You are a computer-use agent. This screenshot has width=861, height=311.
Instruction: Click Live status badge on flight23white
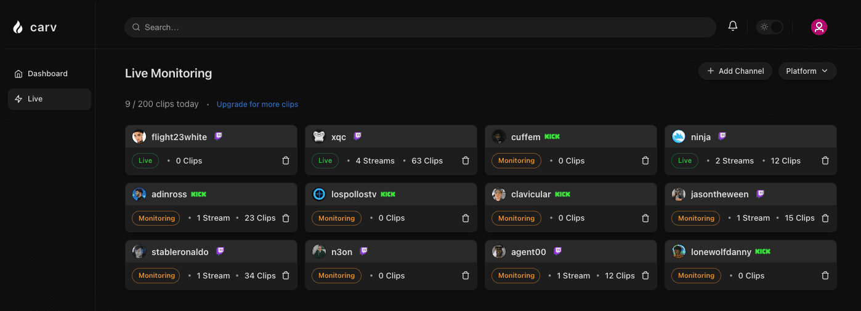(145, 160)
